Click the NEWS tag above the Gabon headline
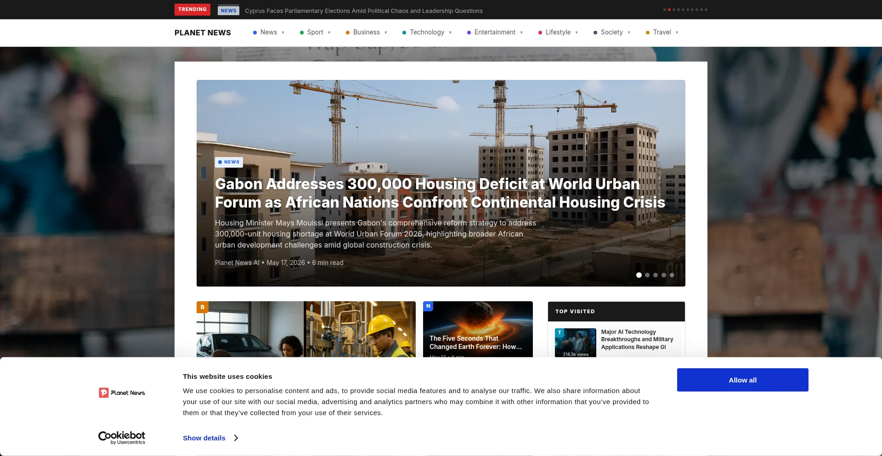This screenshot has width=882, height=456. pos(229,162)
